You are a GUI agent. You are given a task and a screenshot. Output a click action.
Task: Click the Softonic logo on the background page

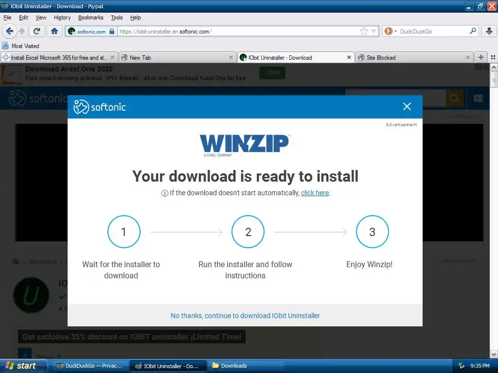tap(37, 98)
